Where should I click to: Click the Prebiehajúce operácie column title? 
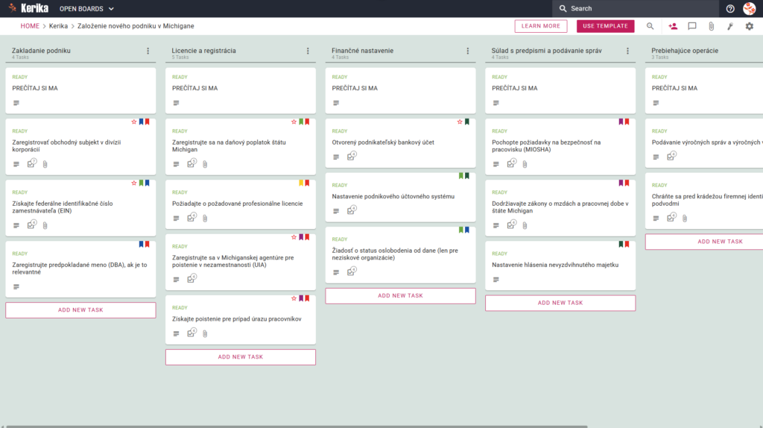click(x=685, y=51)
